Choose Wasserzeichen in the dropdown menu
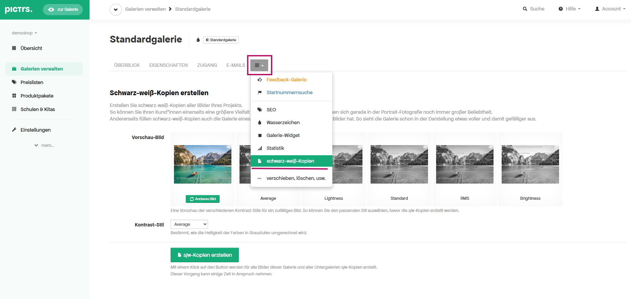The height and width of the screenshot is (299, 631). [x=292, y=123]
